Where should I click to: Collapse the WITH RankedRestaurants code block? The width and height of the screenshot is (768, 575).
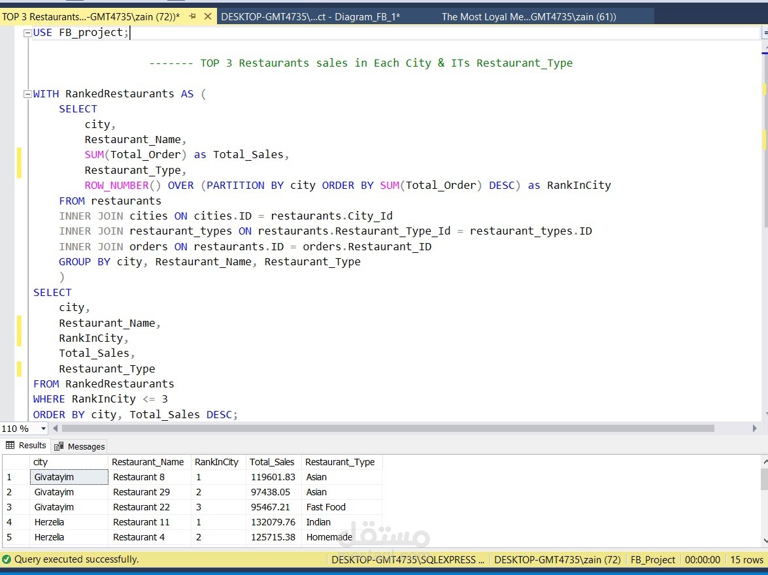[x=27, y=93]
